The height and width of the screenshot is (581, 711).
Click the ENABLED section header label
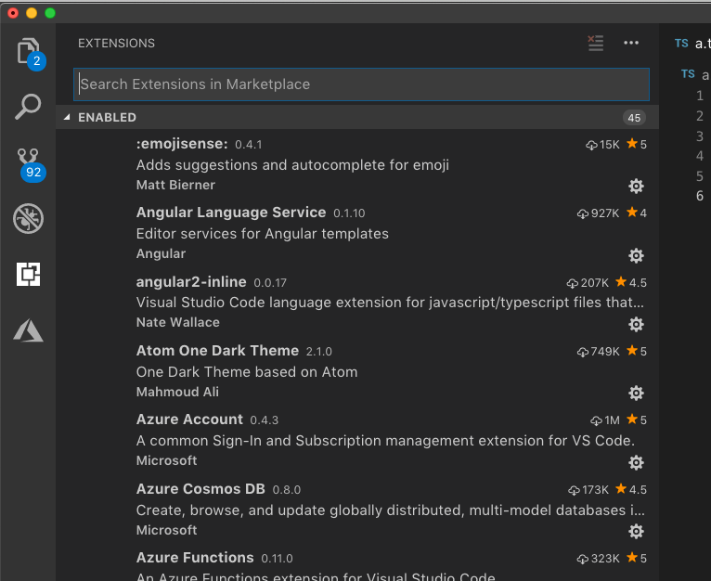point(107,118)
